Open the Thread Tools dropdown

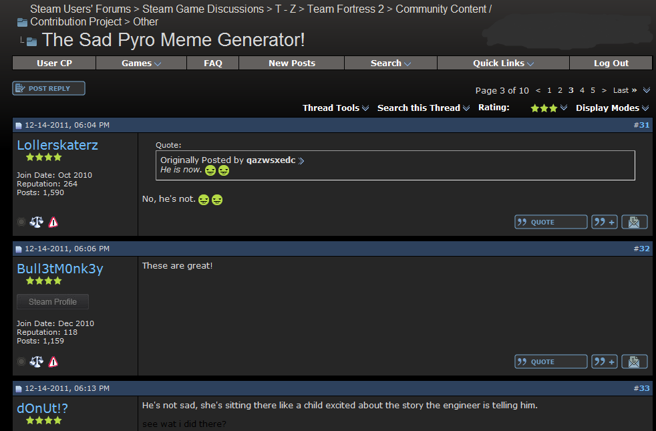(x=335, y=108)
